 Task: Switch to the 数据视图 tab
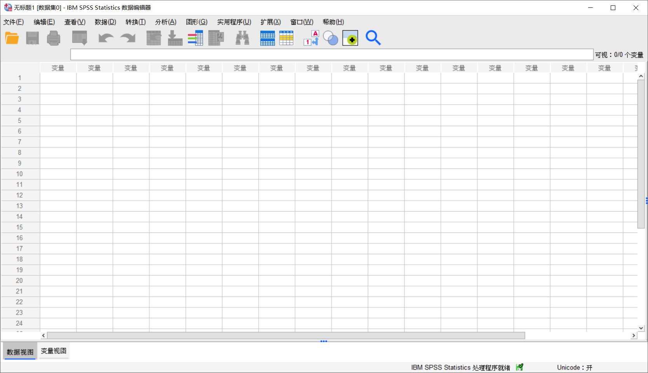click(20, 352)
